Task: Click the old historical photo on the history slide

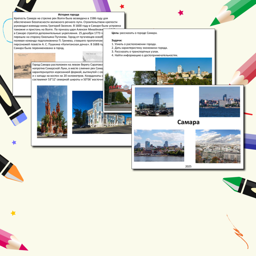Action: [35, 65]
